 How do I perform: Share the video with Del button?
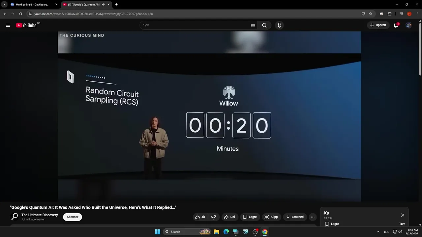(x=229, y=217)
